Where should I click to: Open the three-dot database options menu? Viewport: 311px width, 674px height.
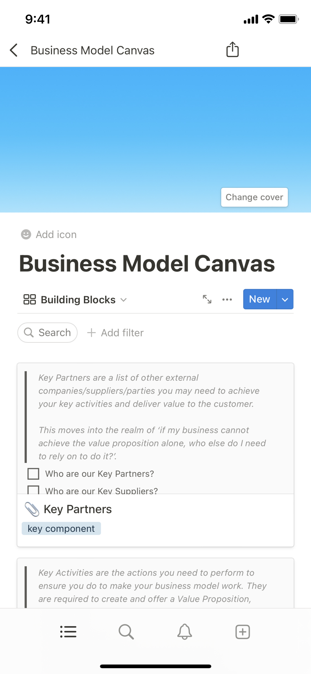pos(227,299)
